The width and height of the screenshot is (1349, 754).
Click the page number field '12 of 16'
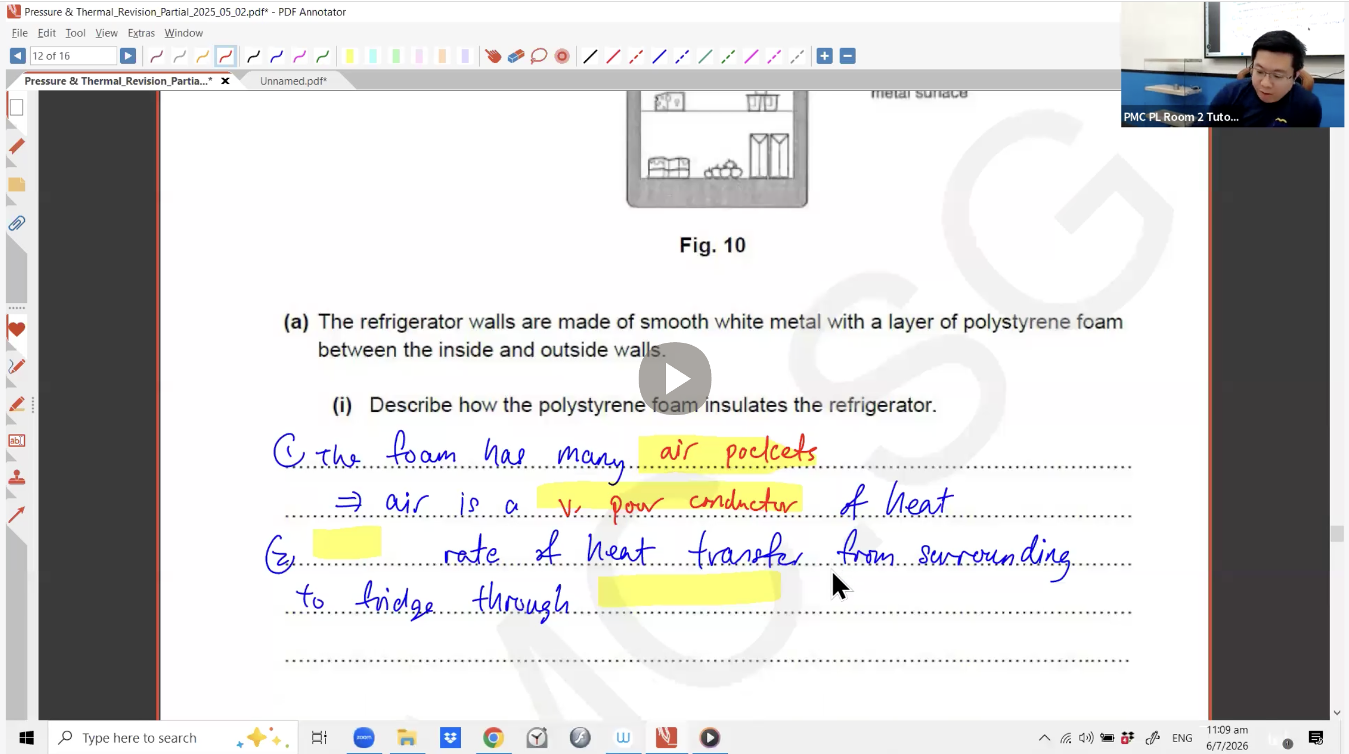tap(73, 56)
